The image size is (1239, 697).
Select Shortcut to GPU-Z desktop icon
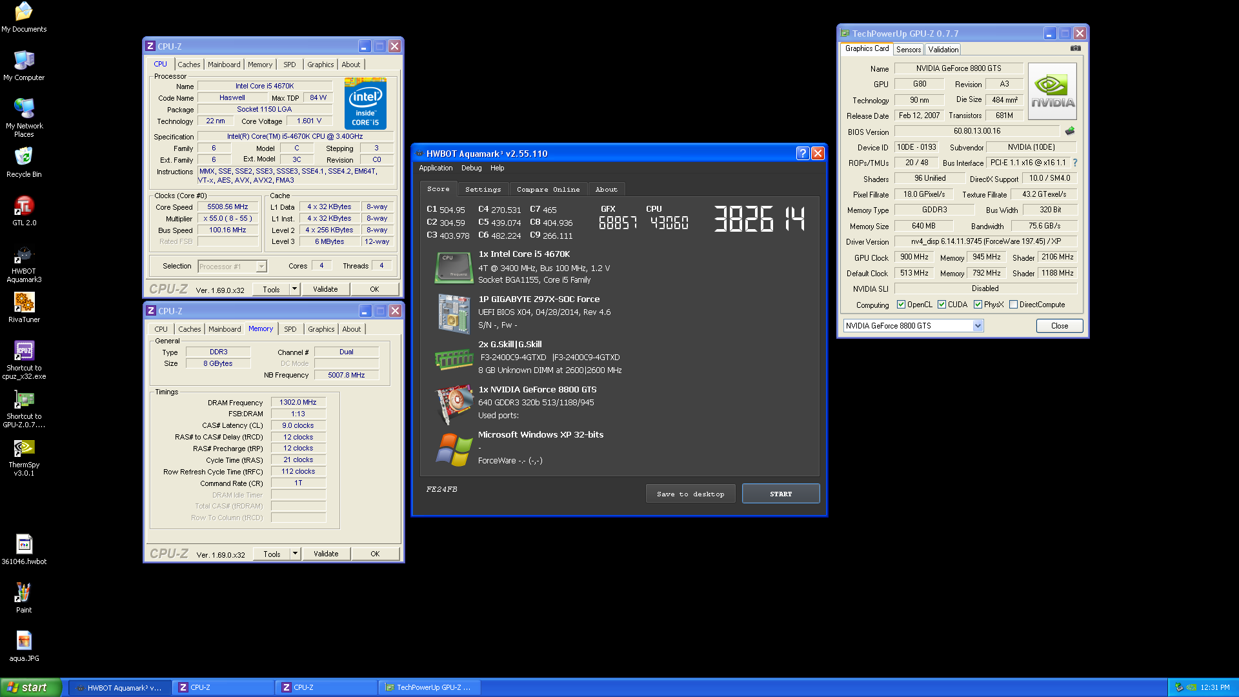[24, 409]
